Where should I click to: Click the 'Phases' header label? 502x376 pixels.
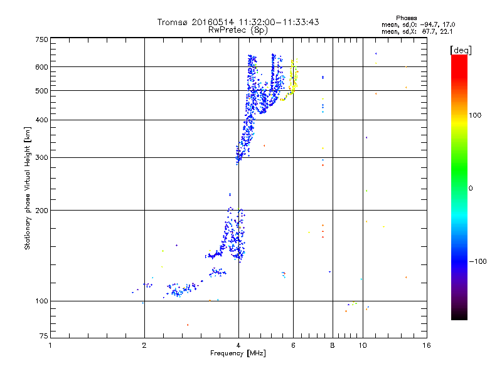point(406,18)
